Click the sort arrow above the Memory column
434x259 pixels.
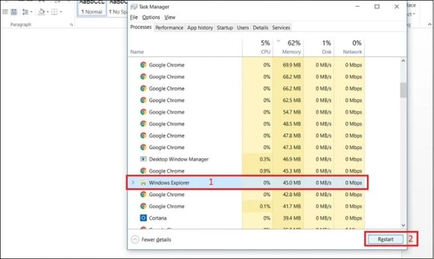point(278,41)
